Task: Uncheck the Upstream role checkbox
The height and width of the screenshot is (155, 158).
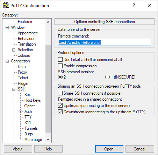Action: [60, 106]
